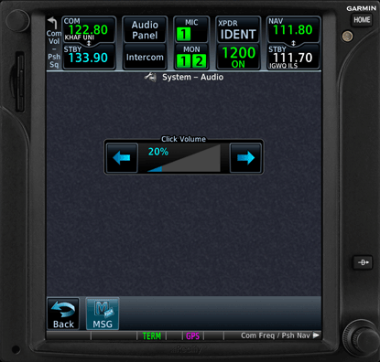
Task: Click the Click Volume slider bar
Action: [183, 158]
